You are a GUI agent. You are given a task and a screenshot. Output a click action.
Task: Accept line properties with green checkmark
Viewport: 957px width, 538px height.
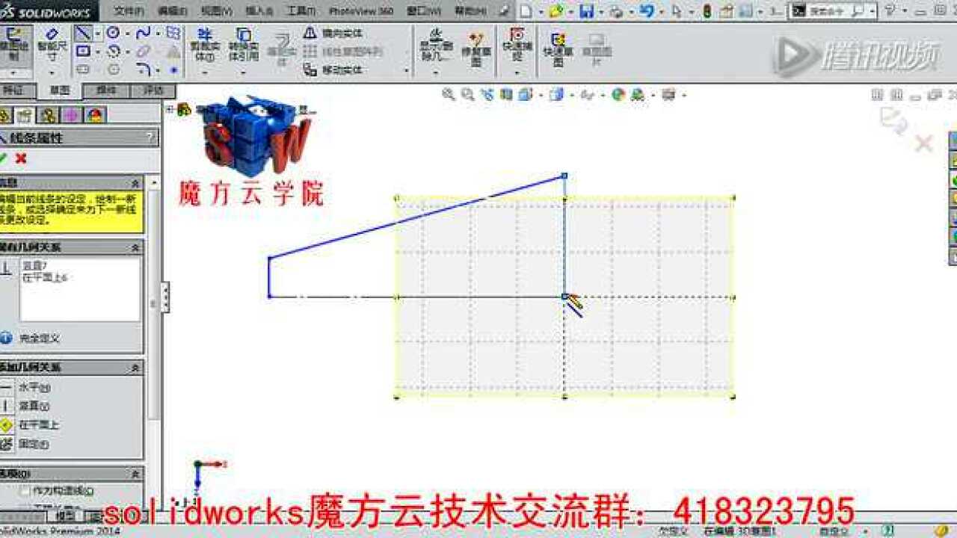tap(4, 158)
